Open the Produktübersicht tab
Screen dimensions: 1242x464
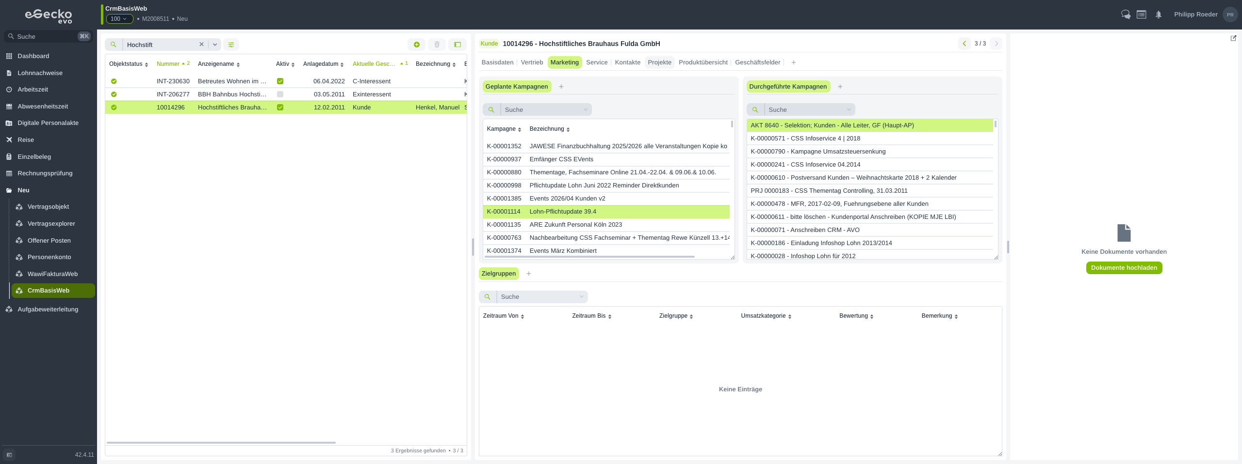(x=703, y=62)
